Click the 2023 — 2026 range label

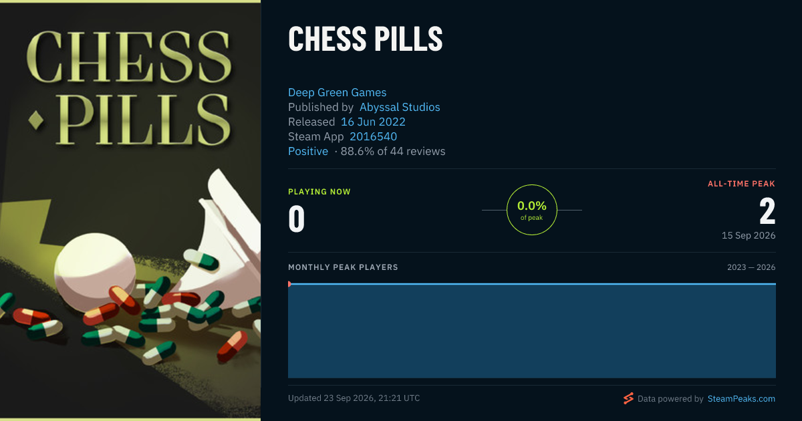[x=751, y=267]
